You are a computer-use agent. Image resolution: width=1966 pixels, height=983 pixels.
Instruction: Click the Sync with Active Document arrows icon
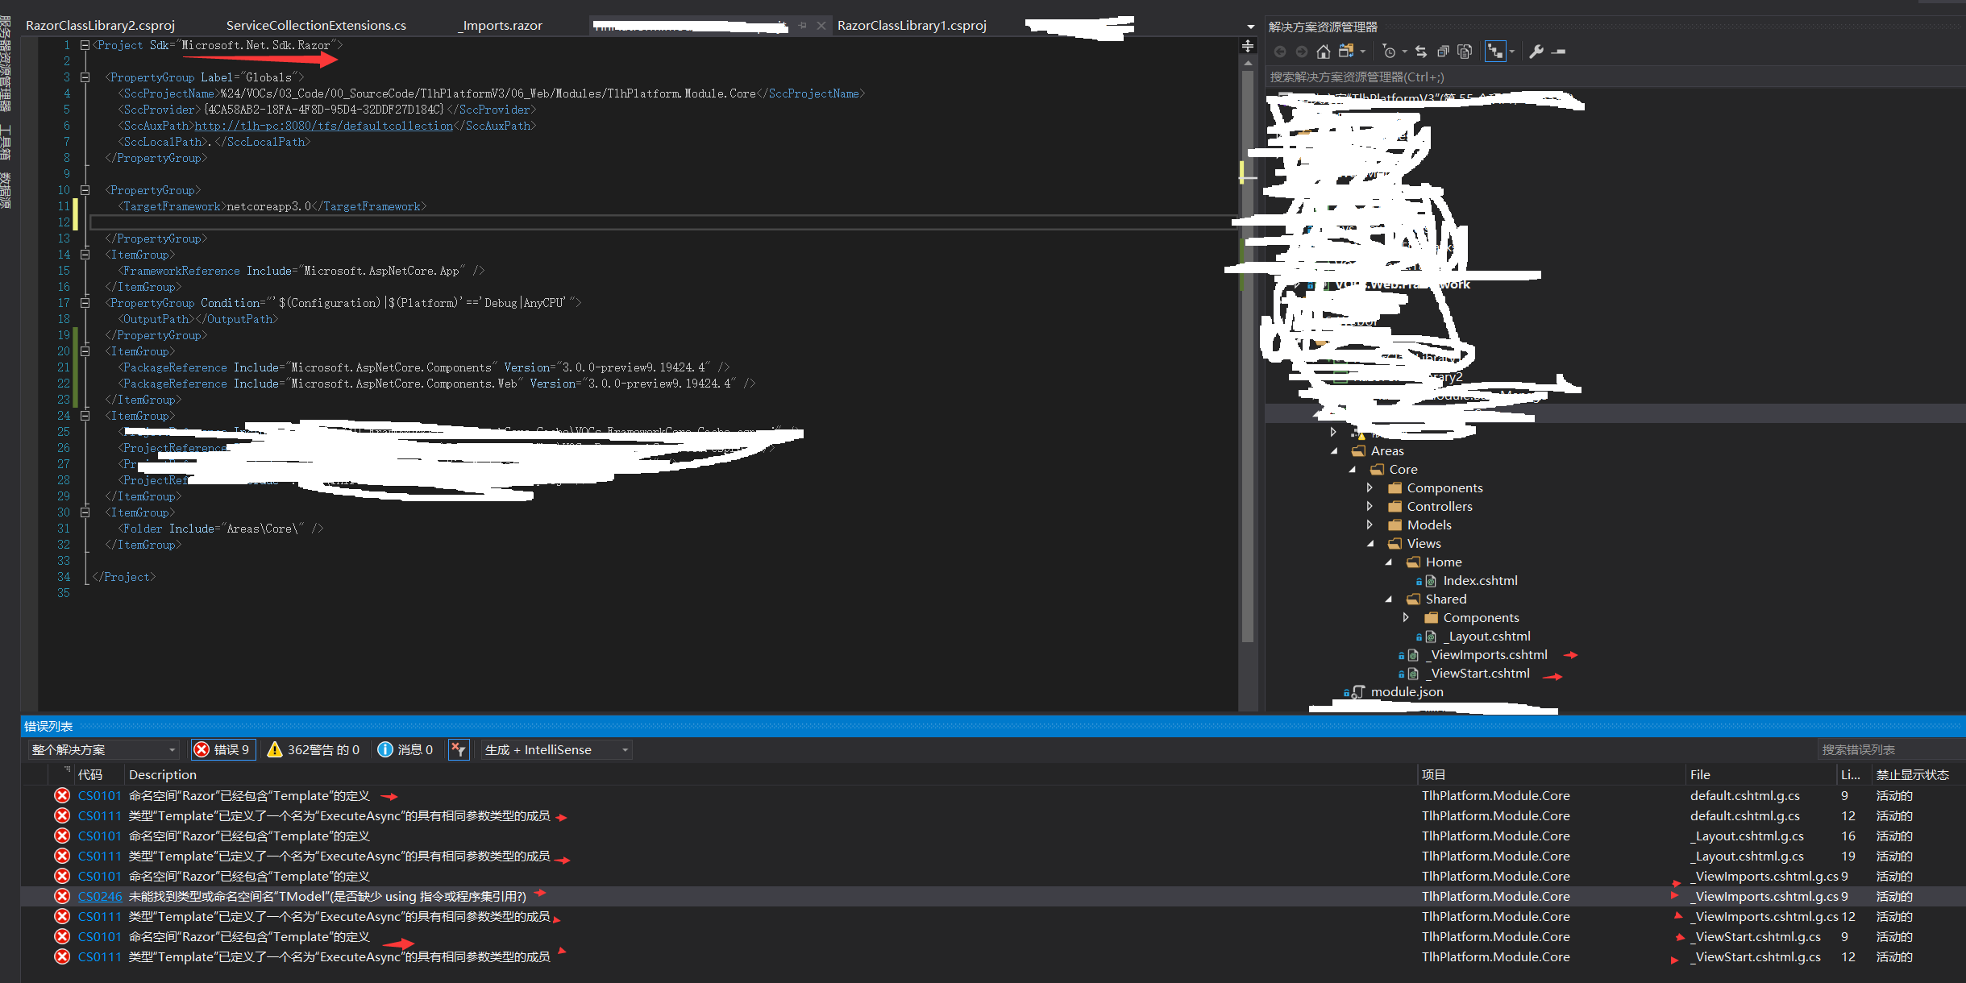pos(1421,52)
